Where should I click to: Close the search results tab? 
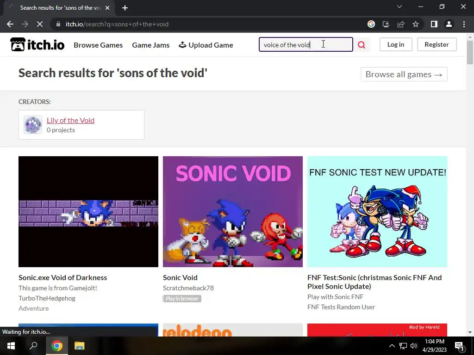107,8
